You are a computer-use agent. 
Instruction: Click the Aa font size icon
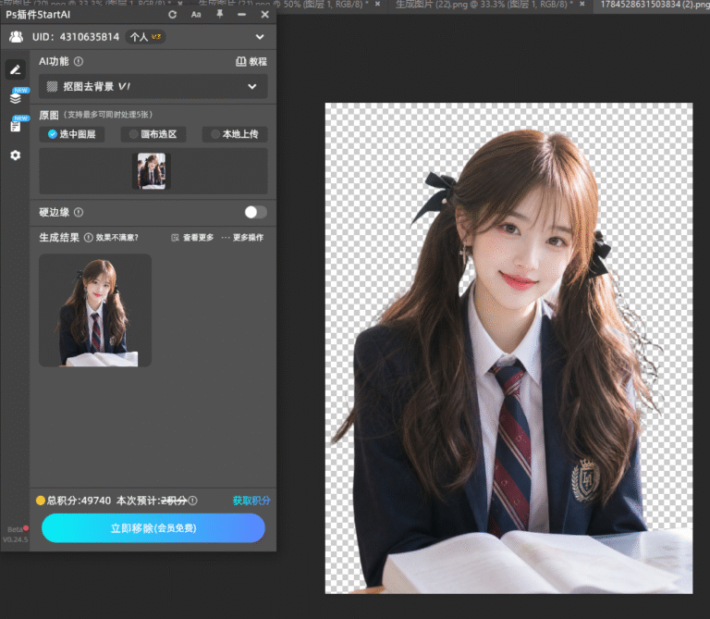coord(196,15)
